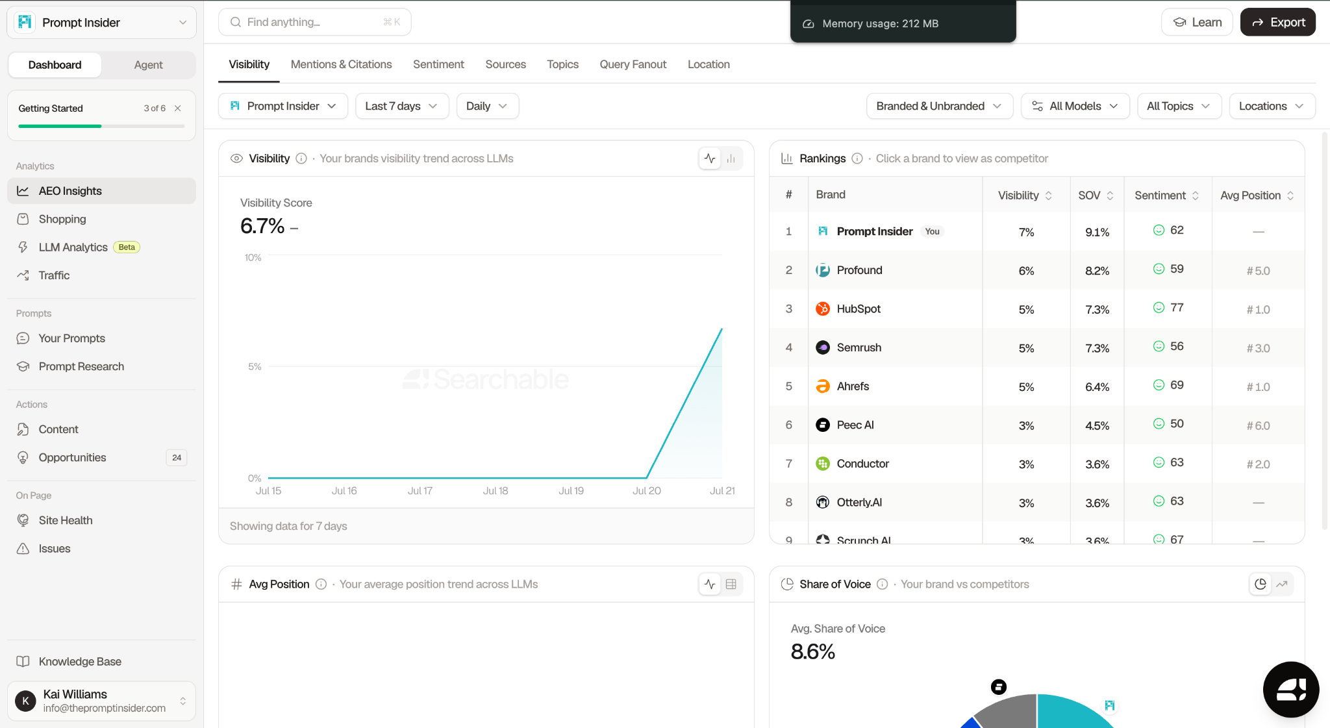Screen dimensions: 1330x728
Task: Open the Branded & Unbranded dropdown
Action: (940, 106)
